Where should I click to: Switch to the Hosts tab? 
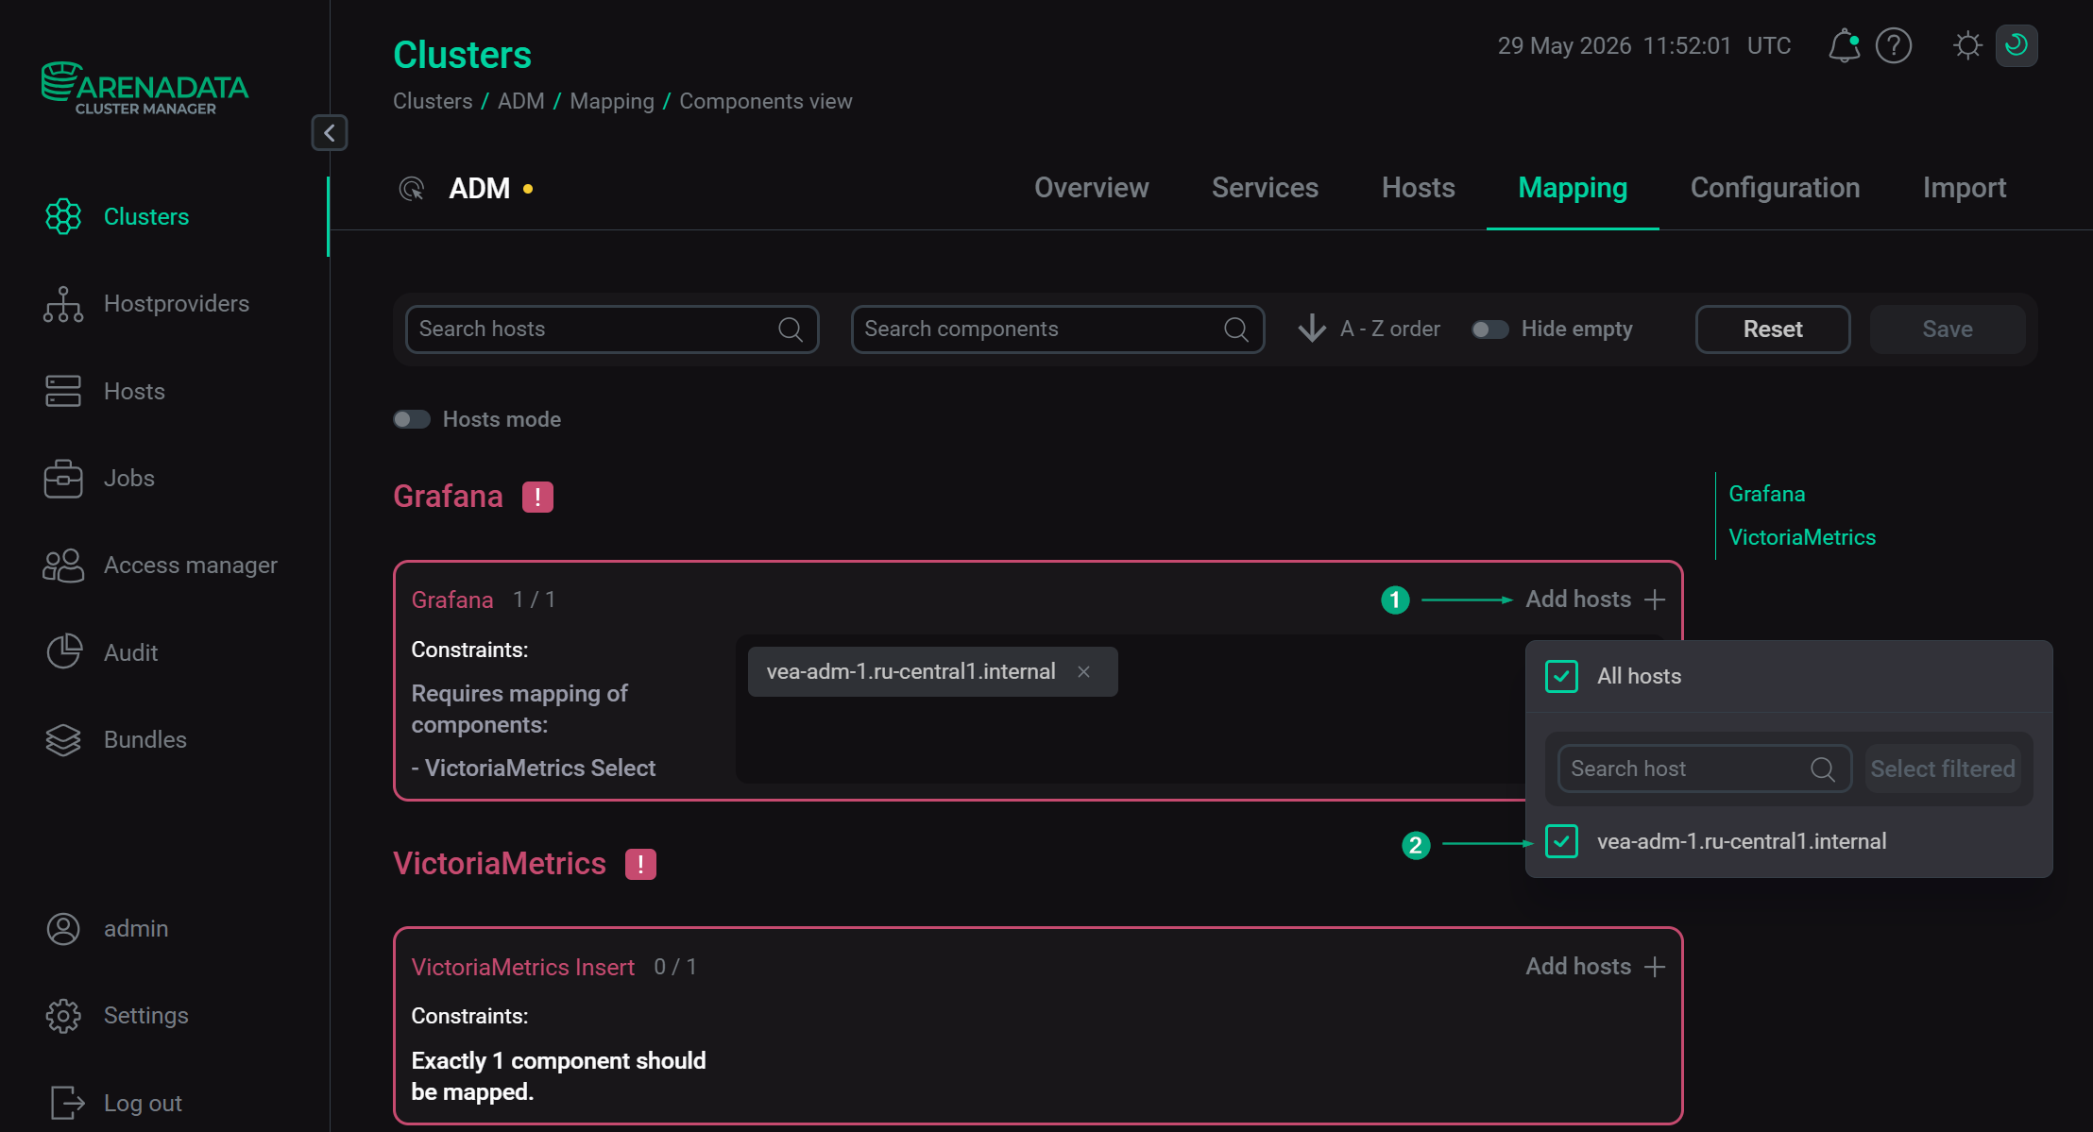[x=1418, y=188]
